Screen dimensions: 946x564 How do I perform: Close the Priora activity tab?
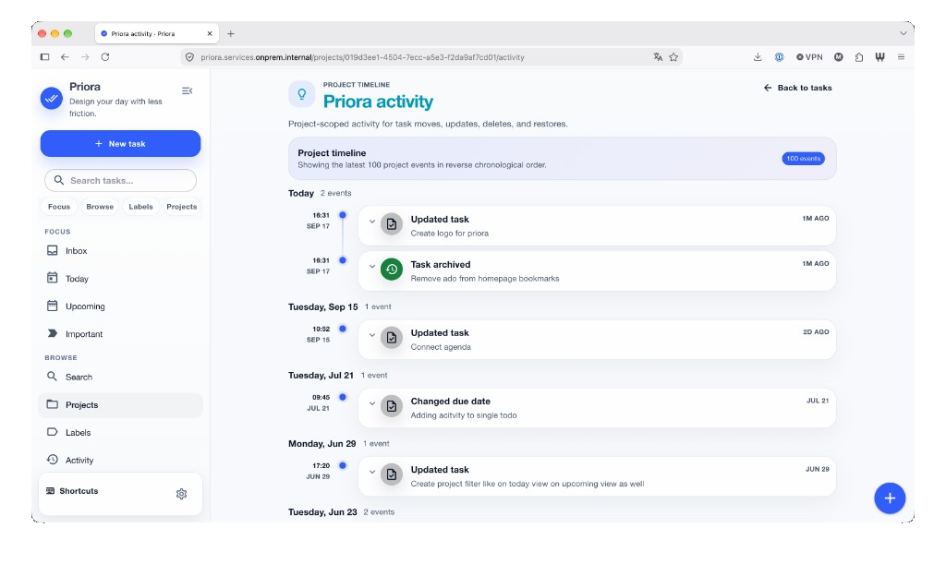point(210,34)
